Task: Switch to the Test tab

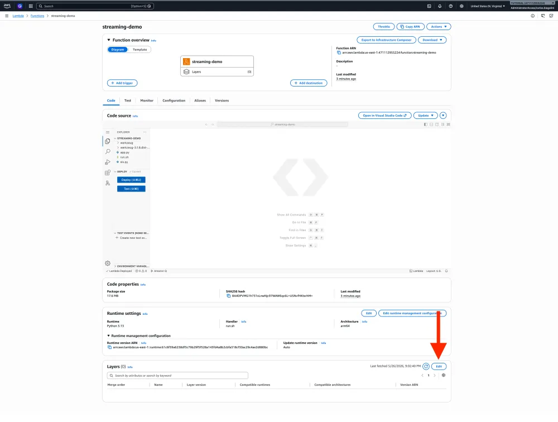Action: [128, 100]
